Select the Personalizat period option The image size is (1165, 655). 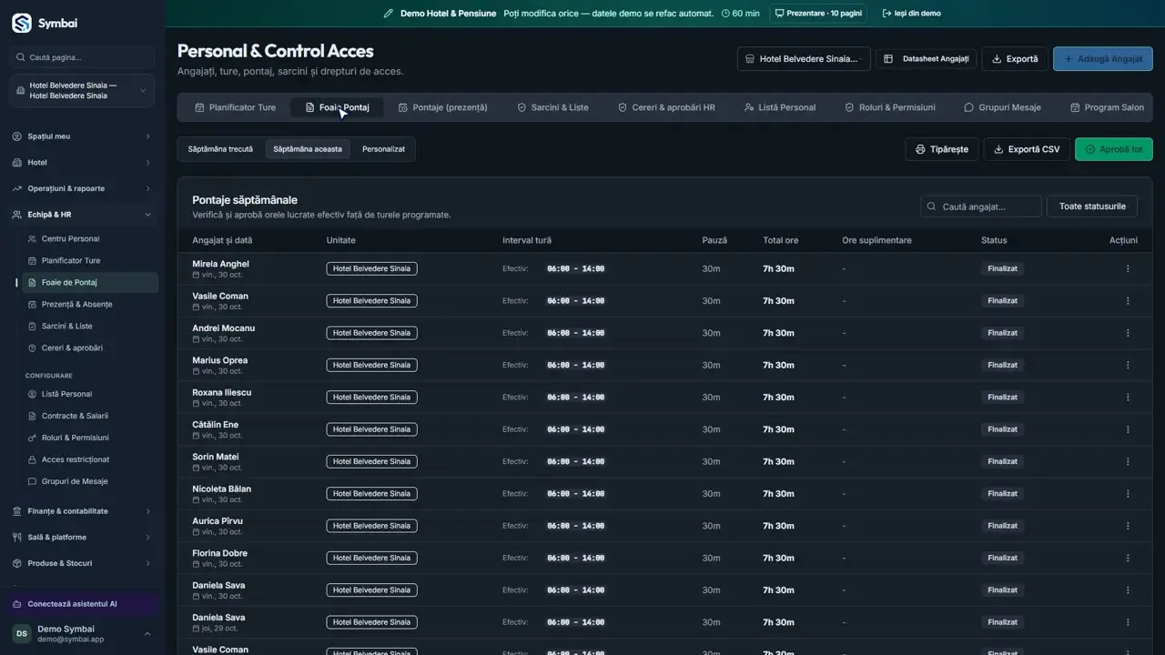tap(383, 149)
